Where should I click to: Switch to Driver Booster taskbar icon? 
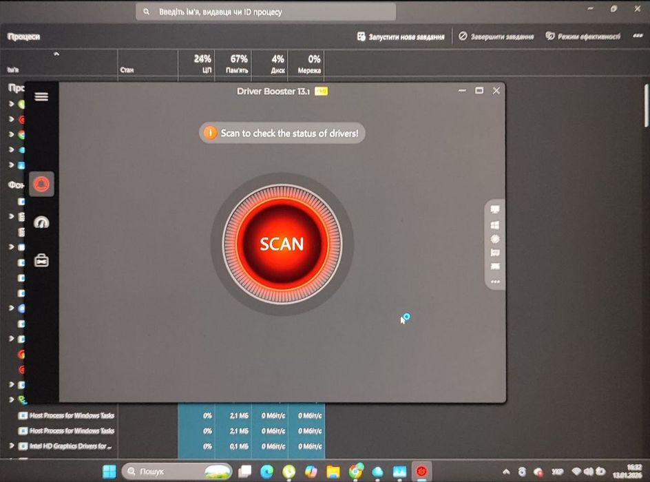(x=421, y=471)
